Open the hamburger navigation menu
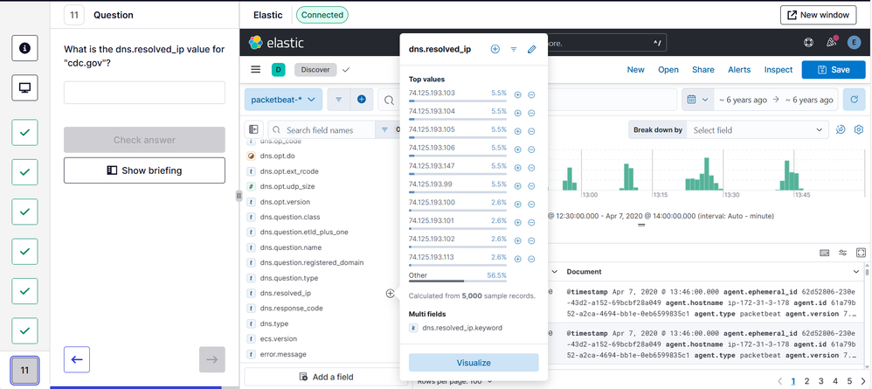The image size is (872, 389). (x=255, y=70)
